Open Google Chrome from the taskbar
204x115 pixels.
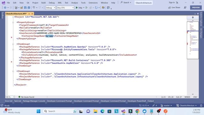(x=137, y=111)
